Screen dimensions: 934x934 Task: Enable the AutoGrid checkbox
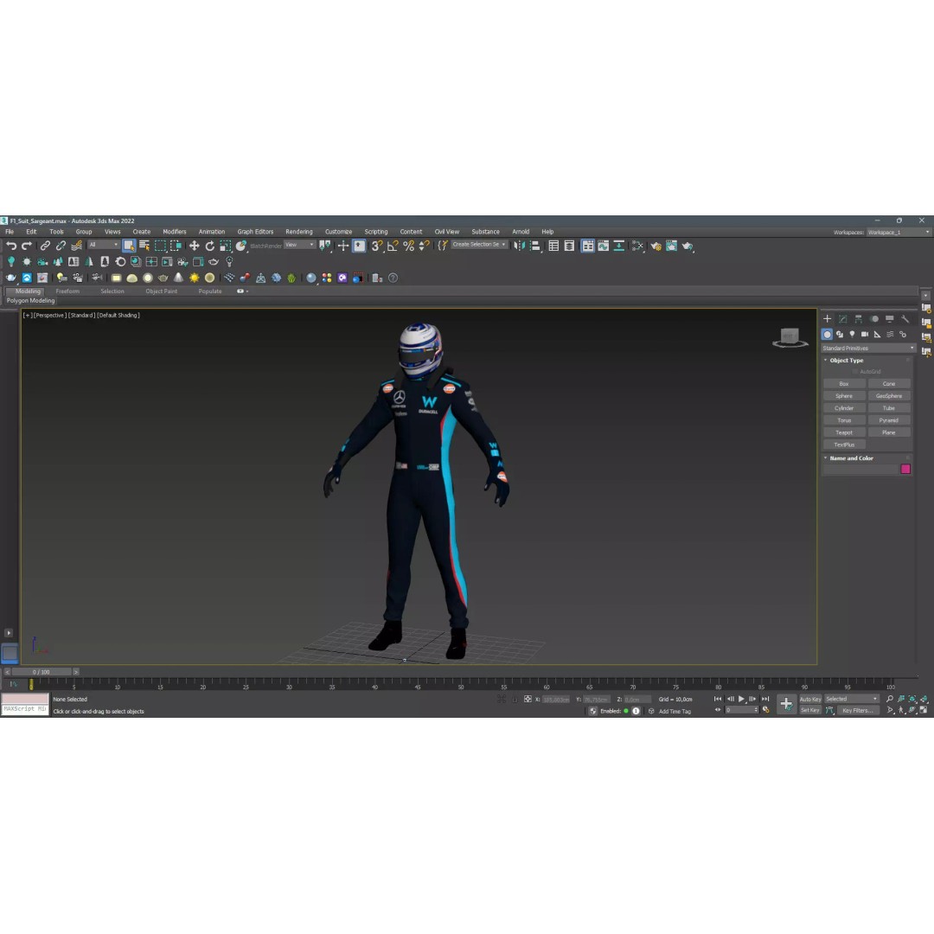[854, 371]
